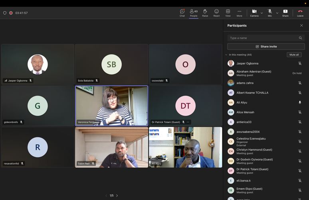Select Abraham Adeniran (Guest) in participants list
Image resolution: width=309 pixels, height=200 pixels.
tap(265, 73)
